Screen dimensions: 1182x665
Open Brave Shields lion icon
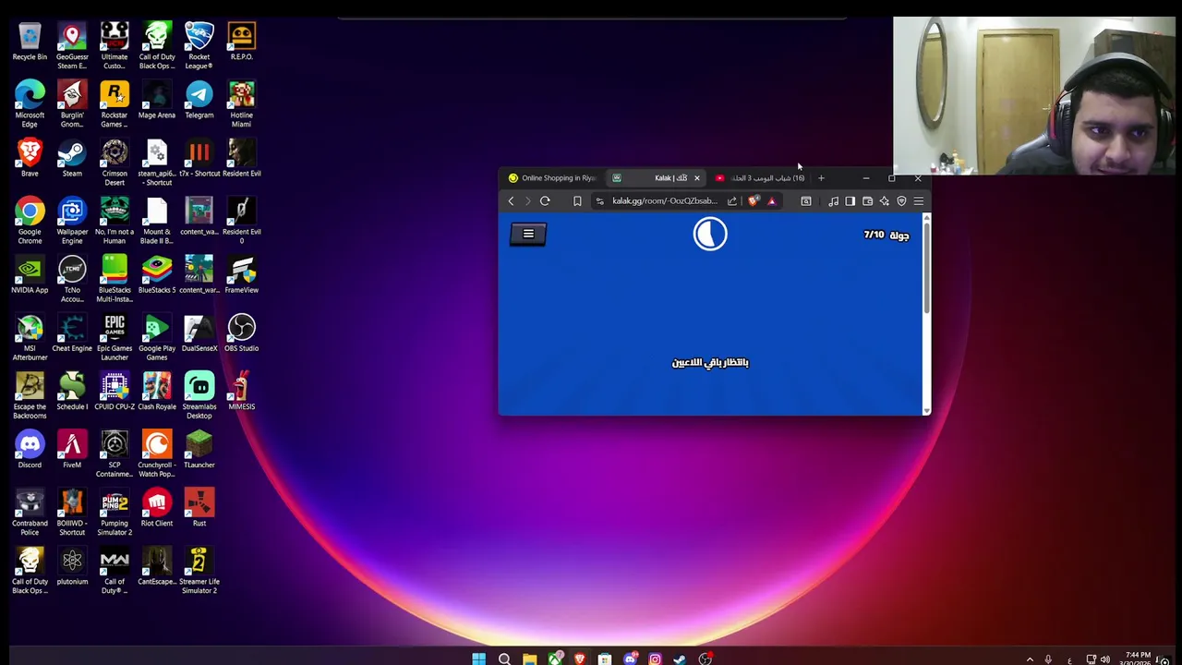pos(754,201)
